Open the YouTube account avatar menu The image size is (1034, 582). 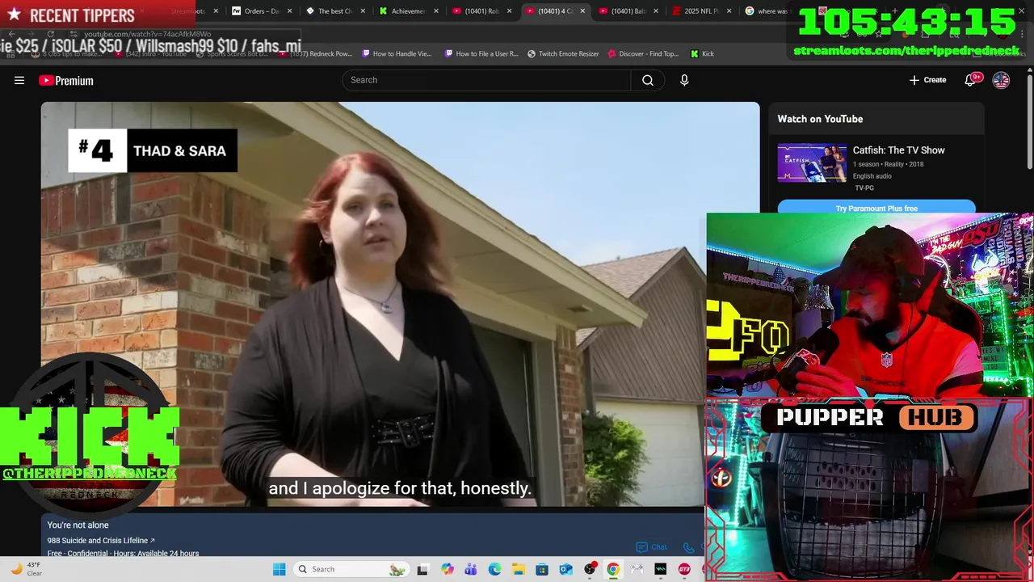pos(1001,80)
